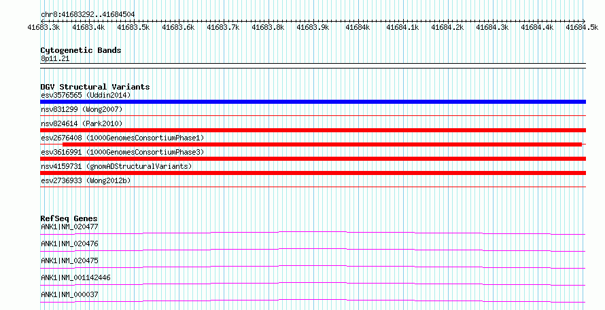Open the ANK1|NM_020475 transcript label

point(69,260)
